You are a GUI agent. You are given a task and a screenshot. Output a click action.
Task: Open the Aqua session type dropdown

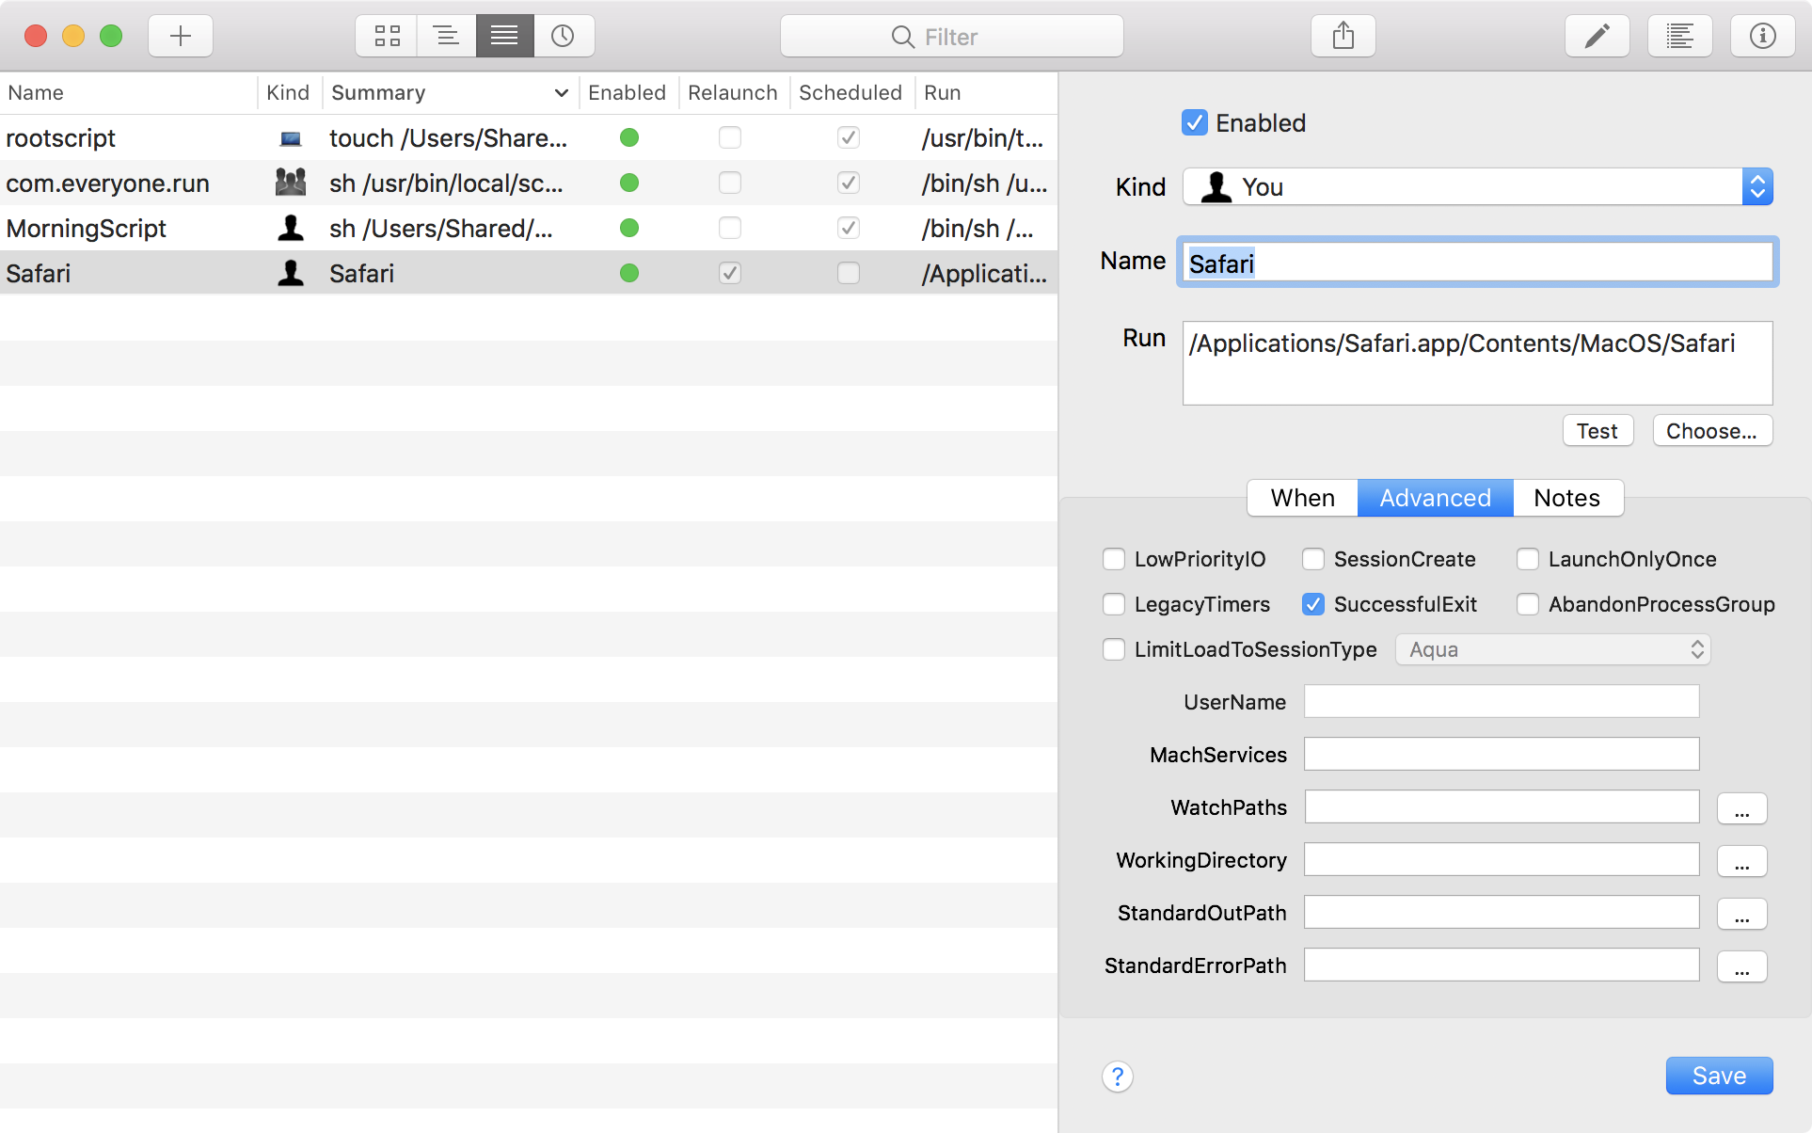(x=1552, y=649)
